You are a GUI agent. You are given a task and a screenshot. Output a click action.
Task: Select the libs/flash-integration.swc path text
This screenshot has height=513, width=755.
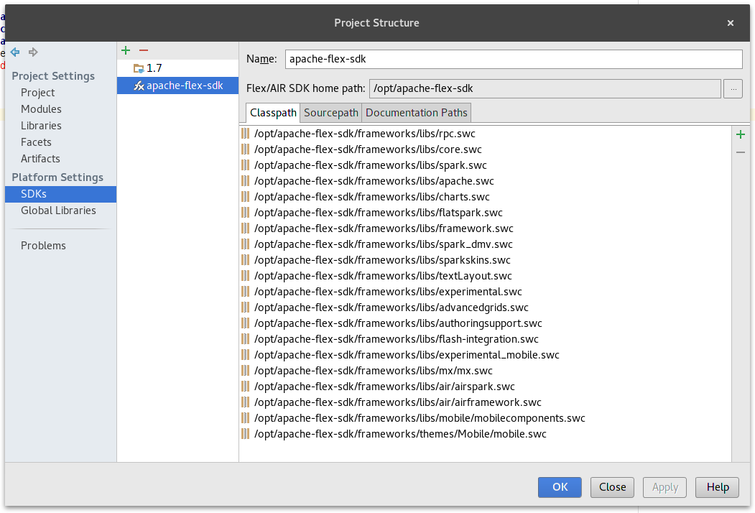pos(397,339)
